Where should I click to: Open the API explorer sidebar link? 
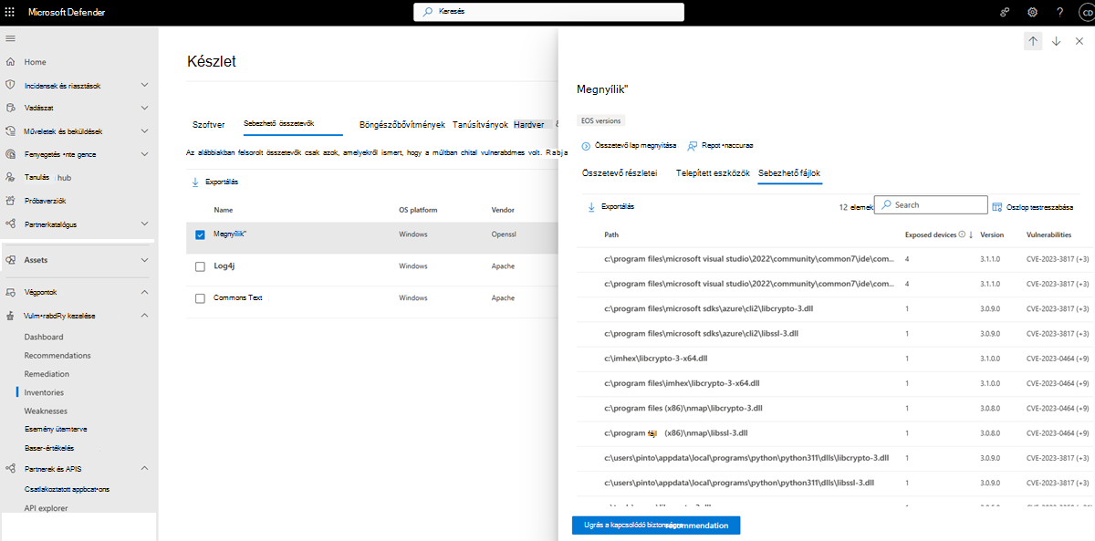coord(46,508)
